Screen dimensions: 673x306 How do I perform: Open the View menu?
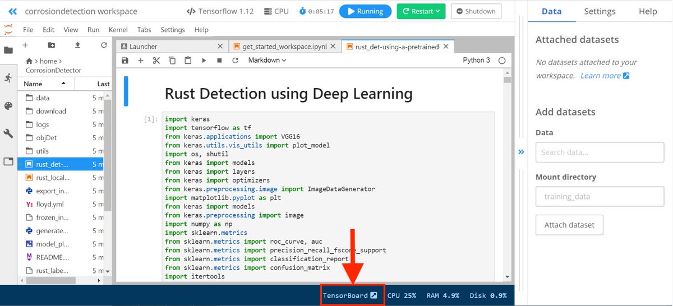[x=71, y=30]
